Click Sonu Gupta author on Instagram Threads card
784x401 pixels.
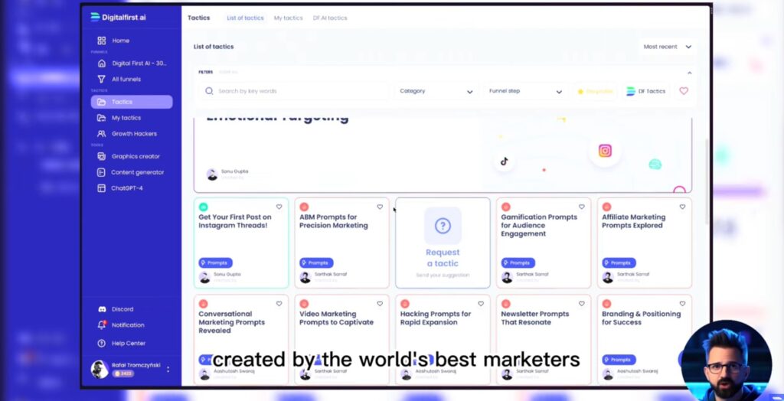[227, 274]
